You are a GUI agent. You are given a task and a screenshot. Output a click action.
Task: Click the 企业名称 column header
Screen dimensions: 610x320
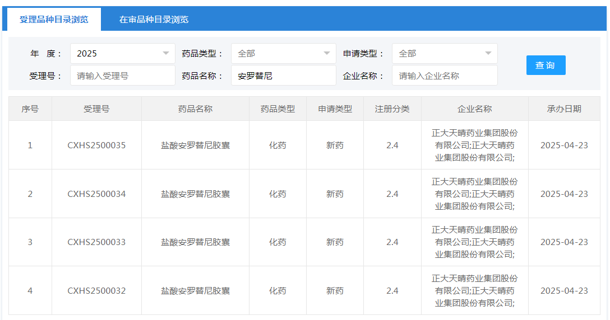(475, 109)
